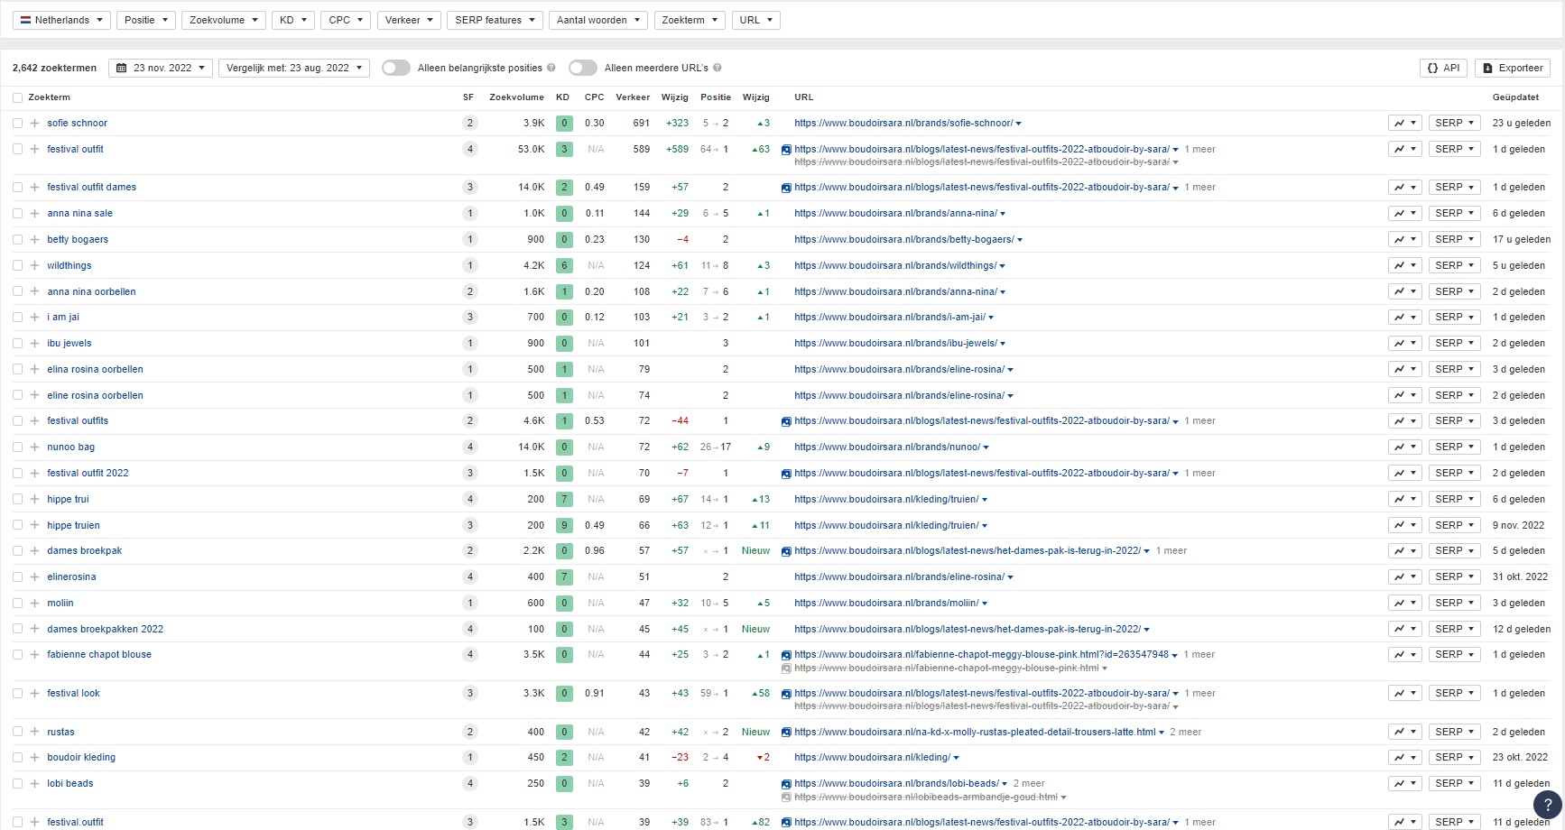This screenshot has width=1565, height=830.
Task: Open the Aantal woorden filter dropdown
Action: pos(597,20)
